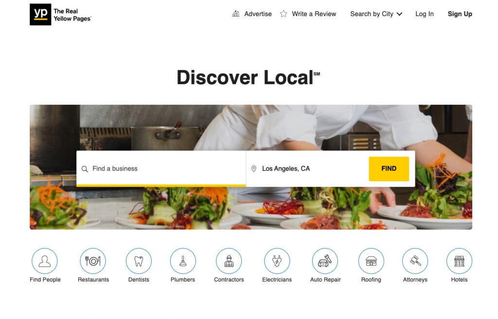Viewport: 498px width, 319px height.
Task: Open Write a Review in header
Action: click(308, 14)
